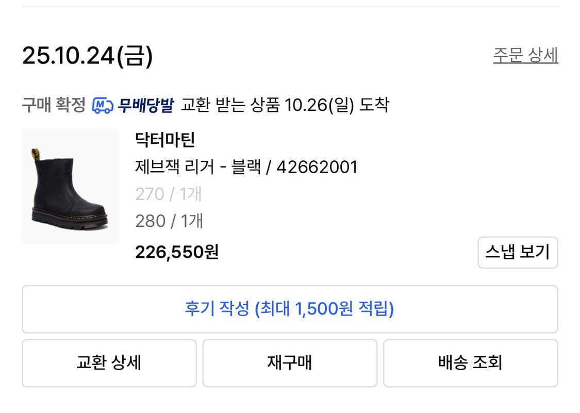Image resolution: width=580 pixels, height=413 pixels.
Task: Click the 무배당발 delivery truck icon
Action: [x=102, y=105]
